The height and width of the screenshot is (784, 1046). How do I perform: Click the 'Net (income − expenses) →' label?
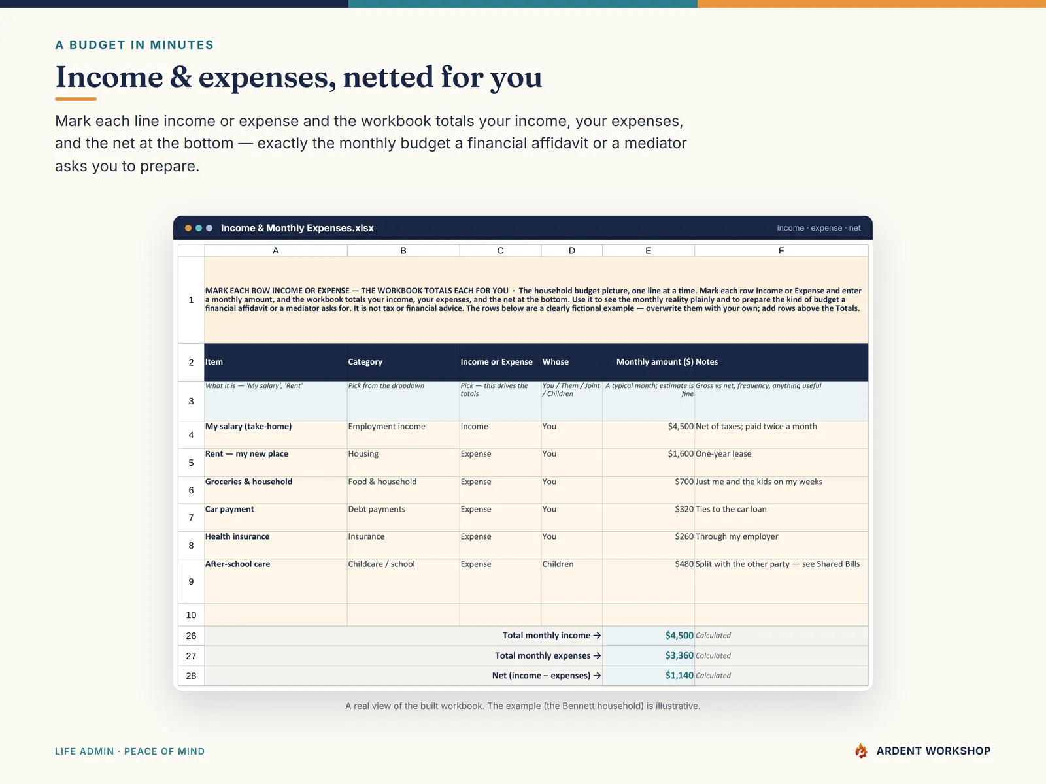[x=547, y=676]
